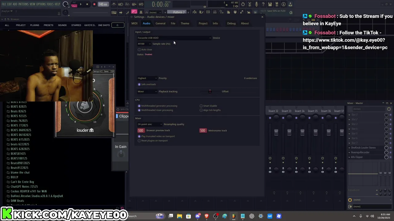Toggle PAT/SONG mode switch
This screenshot has height=221, width=394.
coord(74,4)
